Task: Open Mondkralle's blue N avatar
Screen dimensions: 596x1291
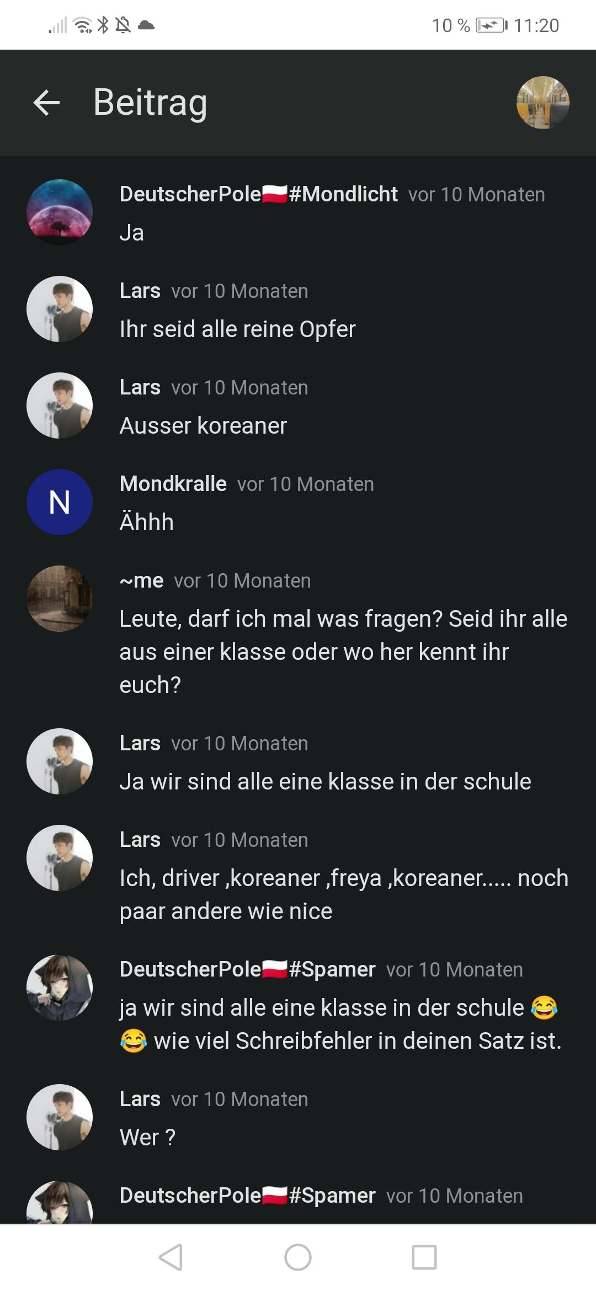Action: coord(60,502)
